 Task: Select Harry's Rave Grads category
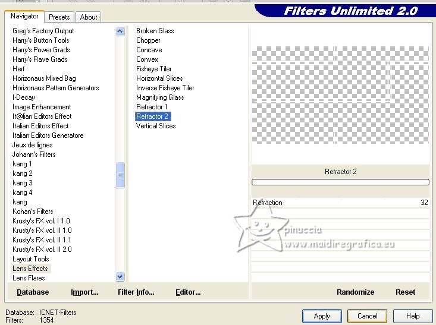coord(40,59)
